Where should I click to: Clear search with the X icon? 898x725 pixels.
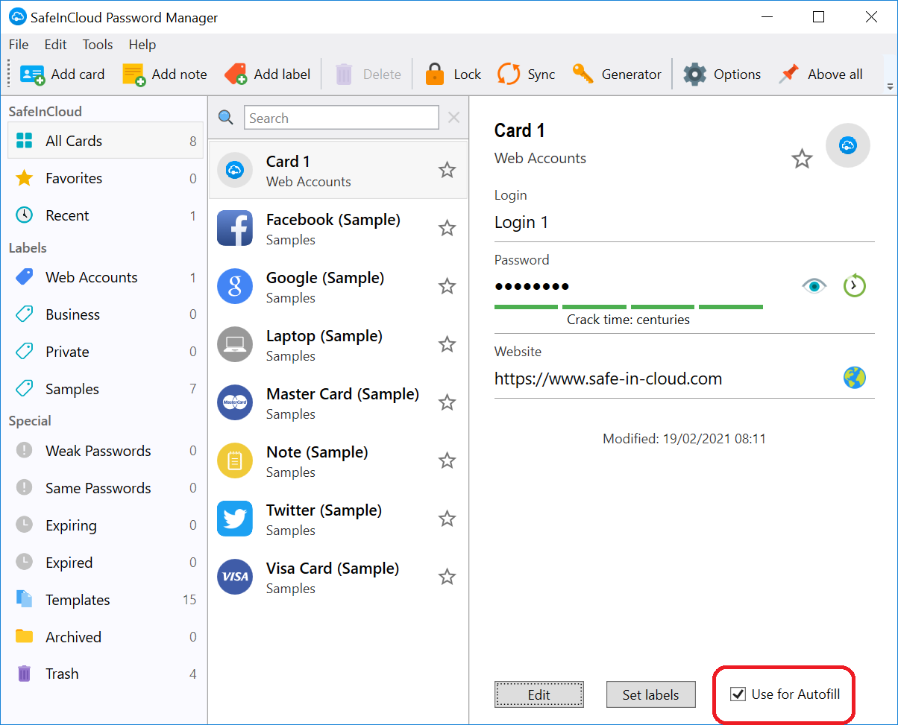453,117
